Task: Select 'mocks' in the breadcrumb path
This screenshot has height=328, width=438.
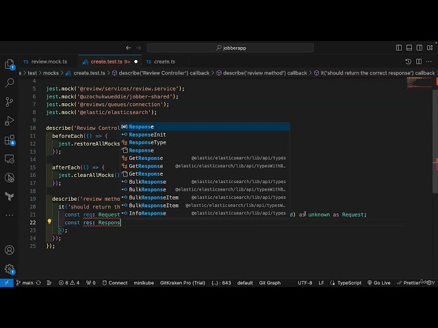Action: pyautogui.click(x=51, y=73)
